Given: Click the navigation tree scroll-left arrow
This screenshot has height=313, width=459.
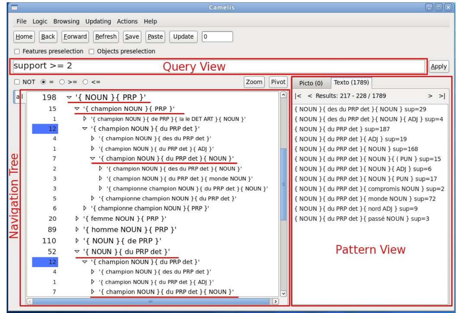Looking at the screenshot, I should point(30,301).
